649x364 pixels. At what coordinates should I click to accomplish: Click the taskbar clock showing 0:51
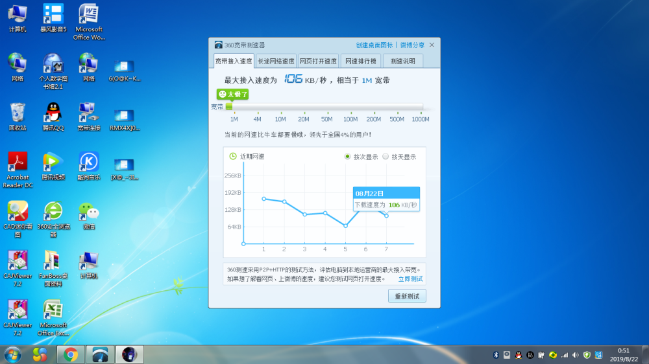(x=623, y=355)
